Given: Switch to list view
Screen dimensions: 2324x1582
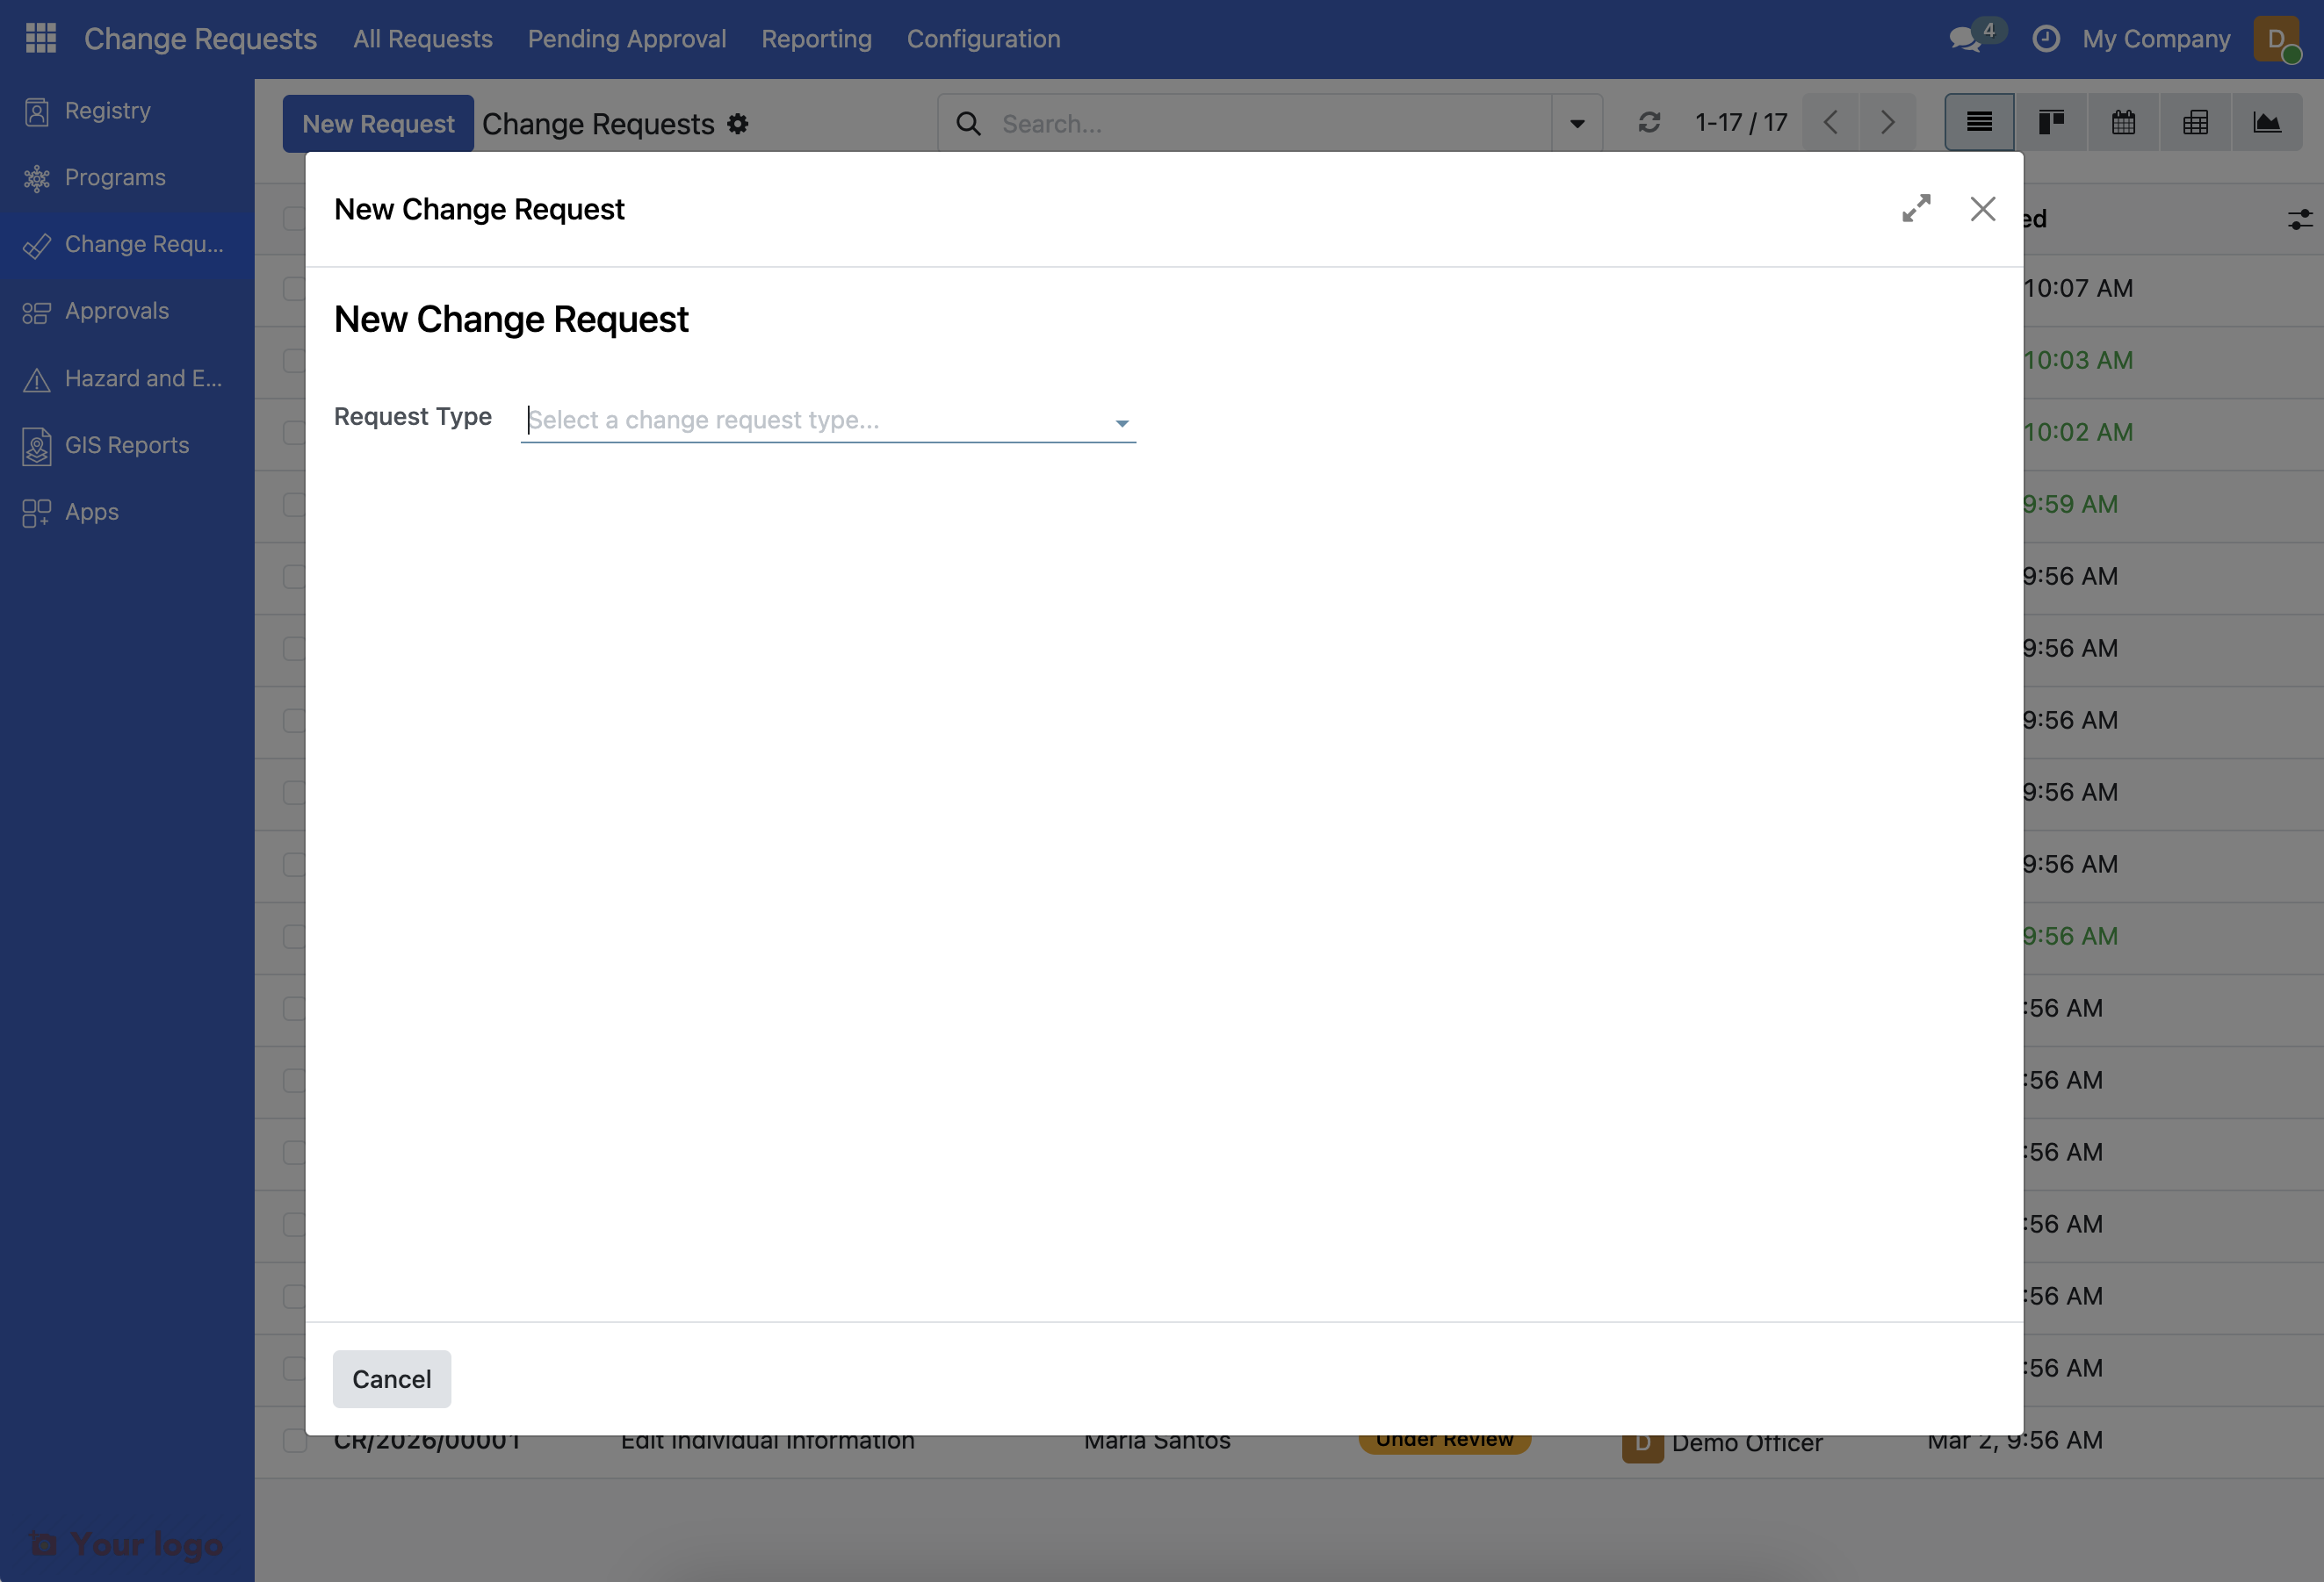Looking at the screenshot, I should [1979, 123].
